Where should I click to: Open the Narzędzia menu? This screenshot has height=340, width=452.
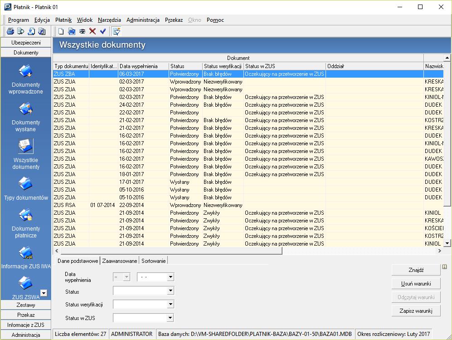(109, 20)
